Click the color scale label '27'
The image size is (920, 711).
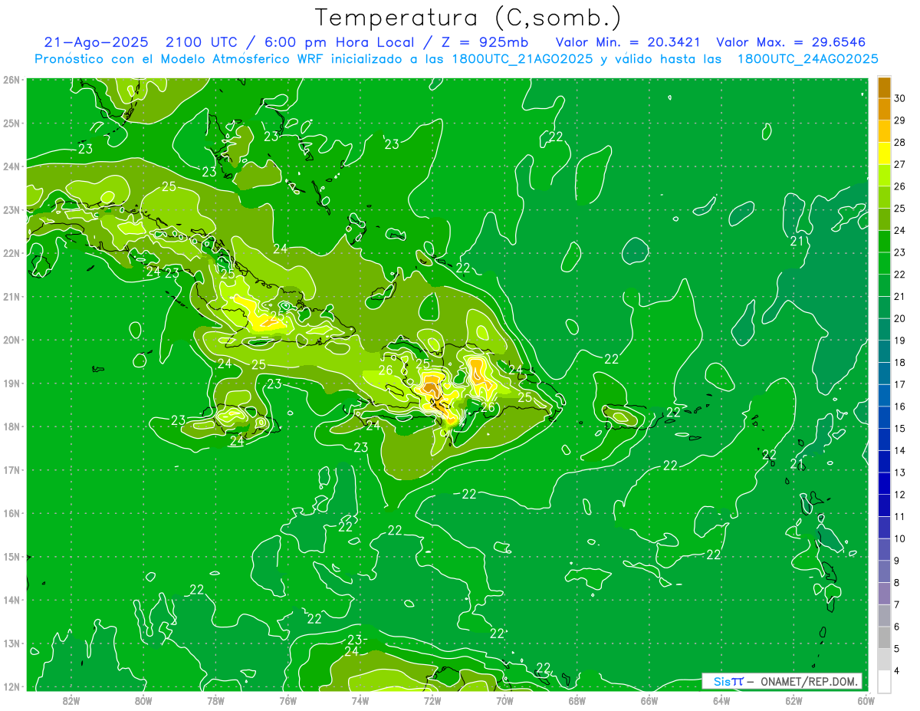[899, 164]
